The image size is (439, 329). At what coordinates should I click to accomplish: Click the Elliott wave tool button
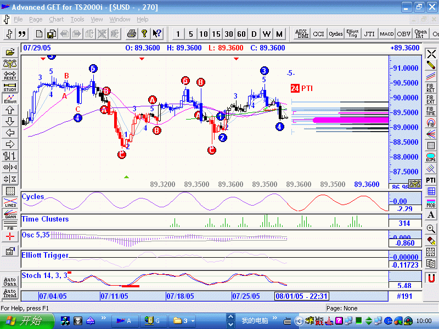(10, 98)
